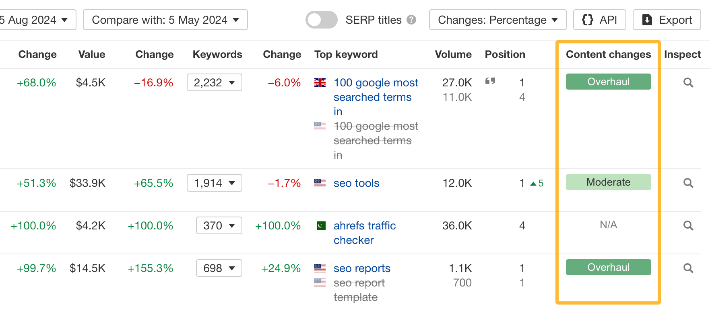Open the 'Changes: Percentage' dropdown
This screenshot has height=315, width=710.
coord(497,20)
